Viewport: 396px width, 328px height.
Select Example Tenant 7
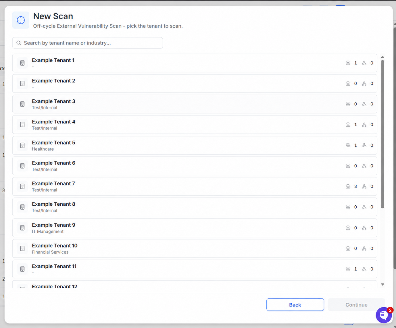tap(195, 186)
